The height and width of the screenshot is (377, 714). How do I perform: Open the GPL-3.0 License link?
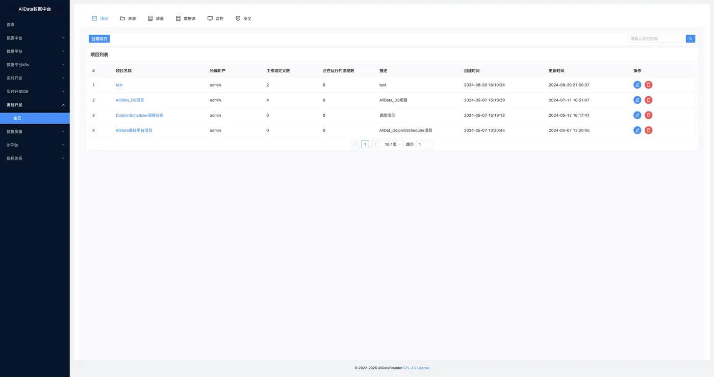tap(416, 368)
